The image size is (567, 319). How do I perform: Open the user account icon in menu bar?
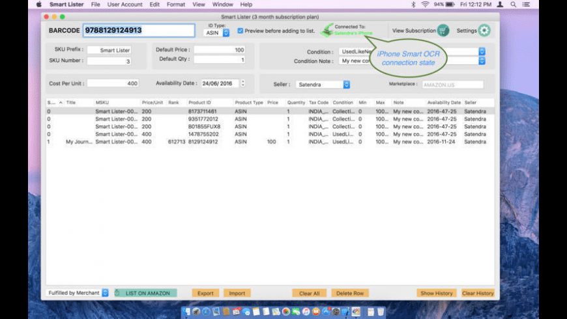coord(500,5)
